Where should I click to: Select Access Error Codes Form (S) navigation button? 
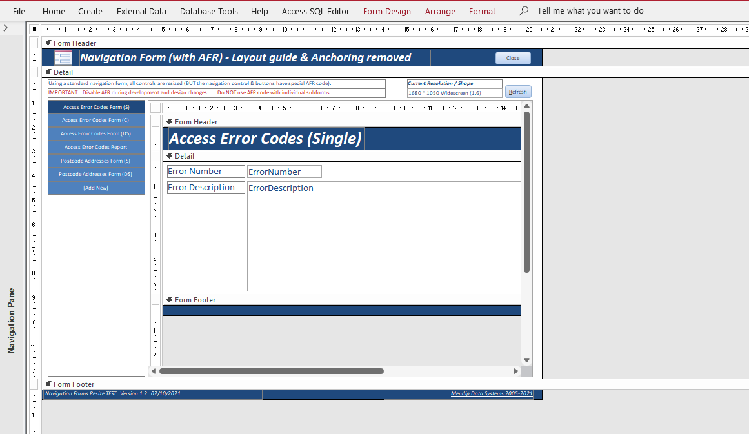pyautogui.click(x=97, y=107)
